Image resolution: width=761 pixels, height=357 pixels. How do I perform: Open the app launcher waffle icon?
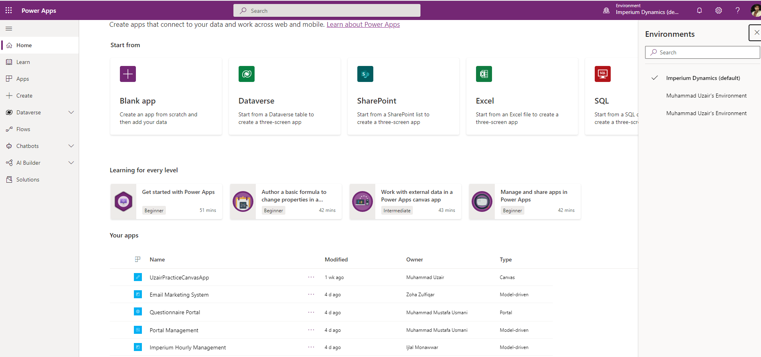(9, 10)
